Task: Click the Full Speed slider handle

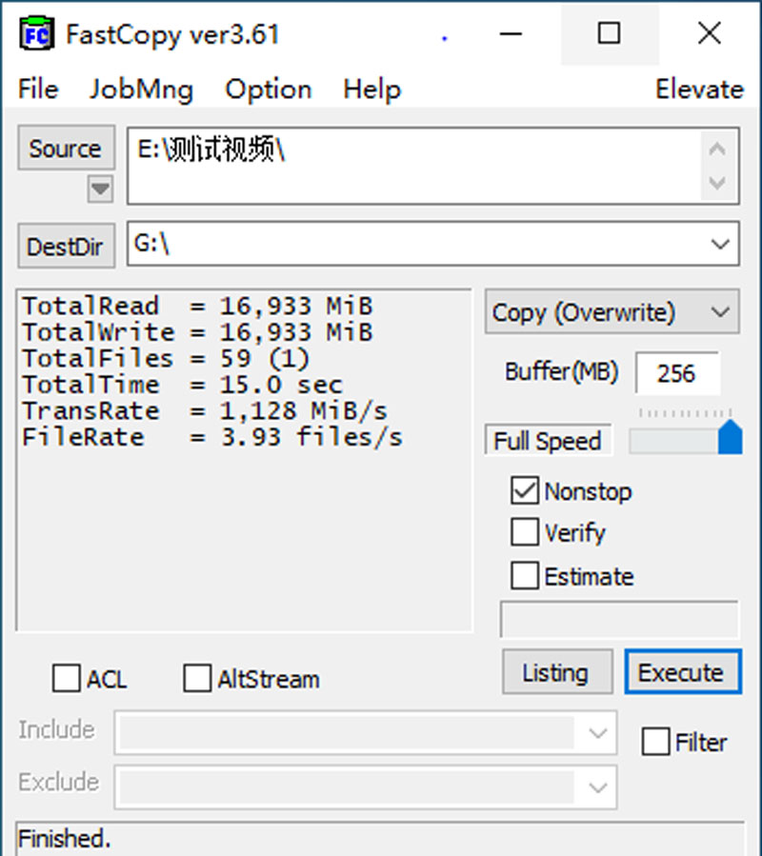Action: [x=730, y=437]
